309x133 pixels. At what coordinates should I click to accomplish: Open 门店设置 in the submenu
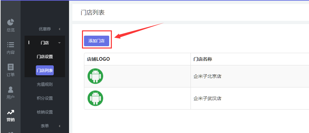[x=45, y=57]
